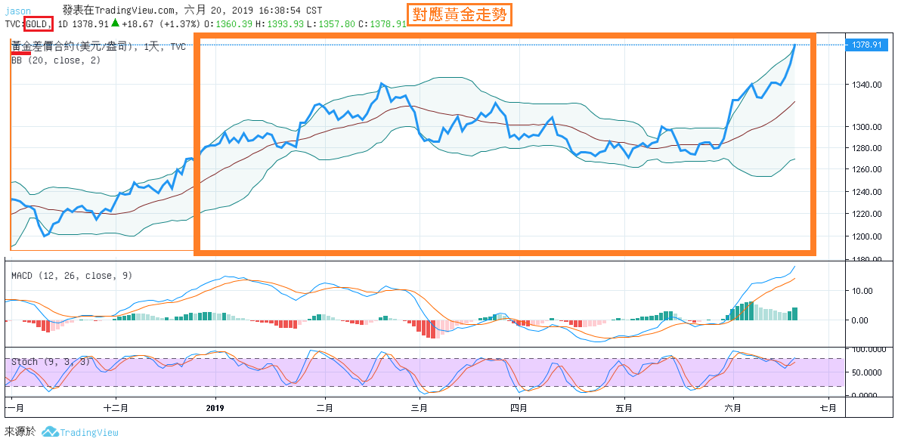This screenshot has width=898, height=445.
Task: Click the Stoch (9, 3, 3) indicator label
Action: tap(51, 362)
